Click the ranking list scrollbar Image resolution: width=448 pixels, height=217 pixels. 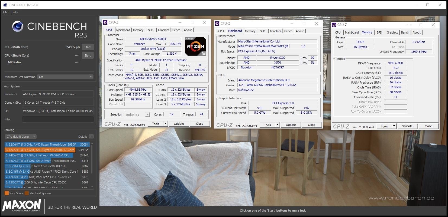click(x=92, y=160)
